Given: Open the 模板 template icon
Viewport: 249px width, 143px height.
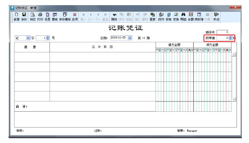Looking at the screenshot, I should coord(55,16).
